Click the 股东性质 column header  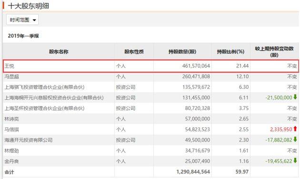click(x=134, y=52)
